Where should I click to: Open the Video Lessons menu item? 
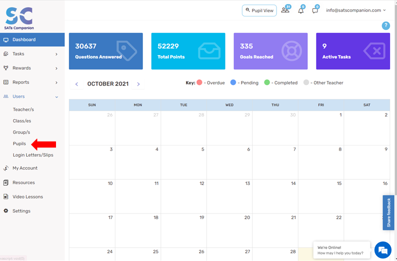pos(28,196)
